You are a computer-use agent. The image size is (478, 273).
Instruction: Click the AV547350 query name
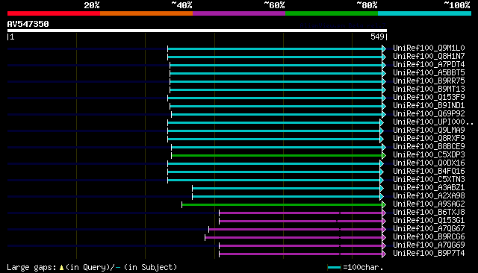pyautogui.click(x=28, y=24)
